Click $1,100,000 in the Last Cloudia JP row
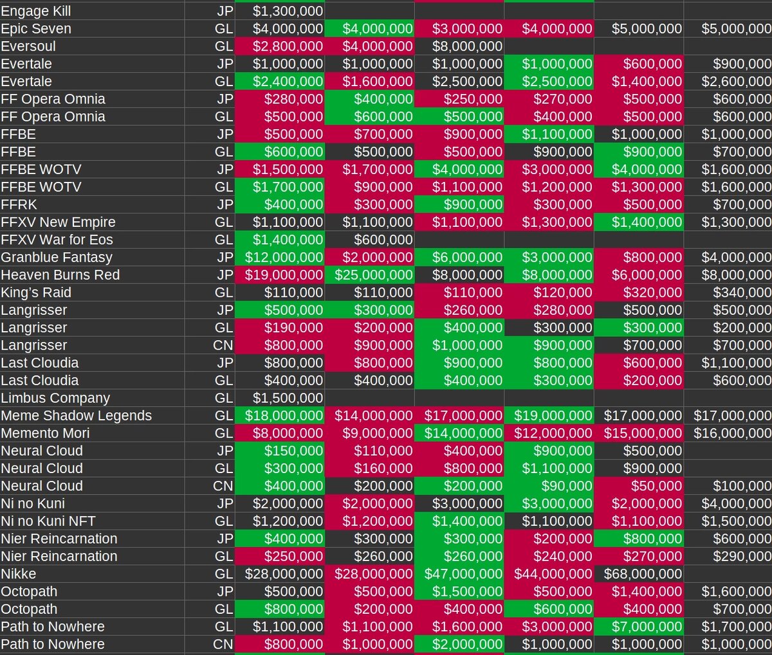 (x=728, y=363)
